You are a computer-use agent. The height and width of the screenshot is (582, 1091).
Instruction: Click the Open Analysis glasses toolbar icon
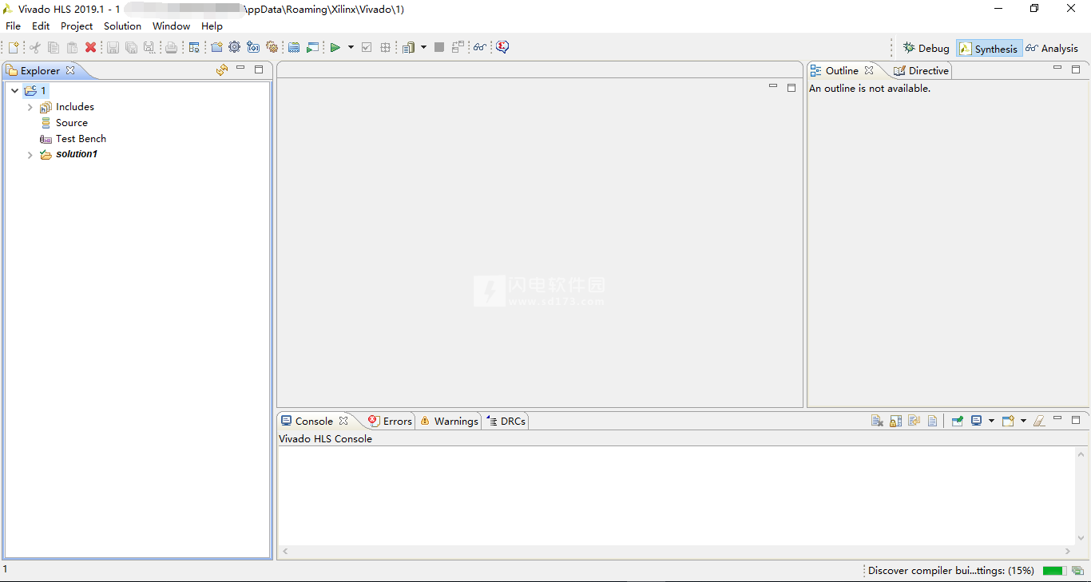point(479,47)
